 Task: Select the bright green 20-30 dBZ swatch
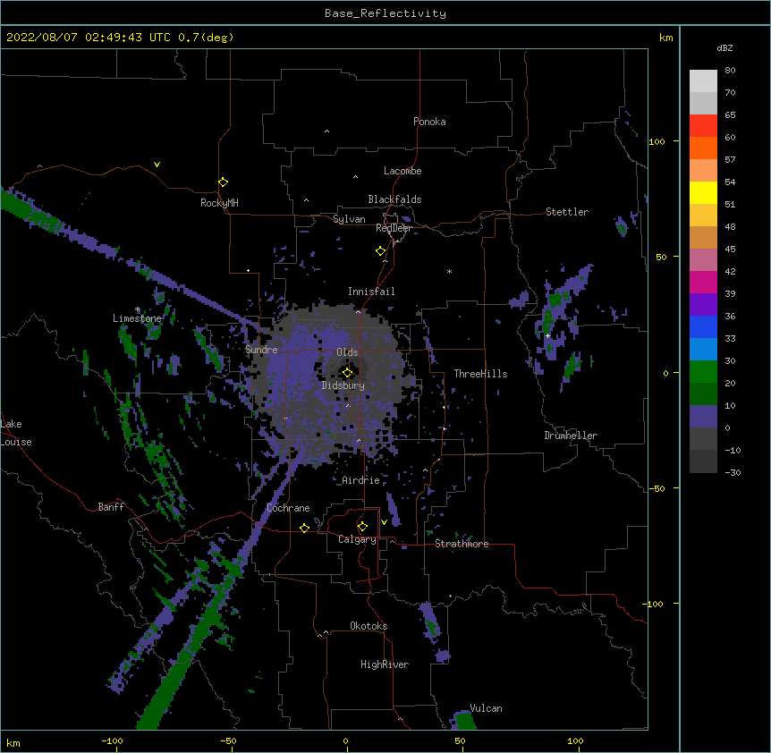pyautogui.click(x=703, y=372)
